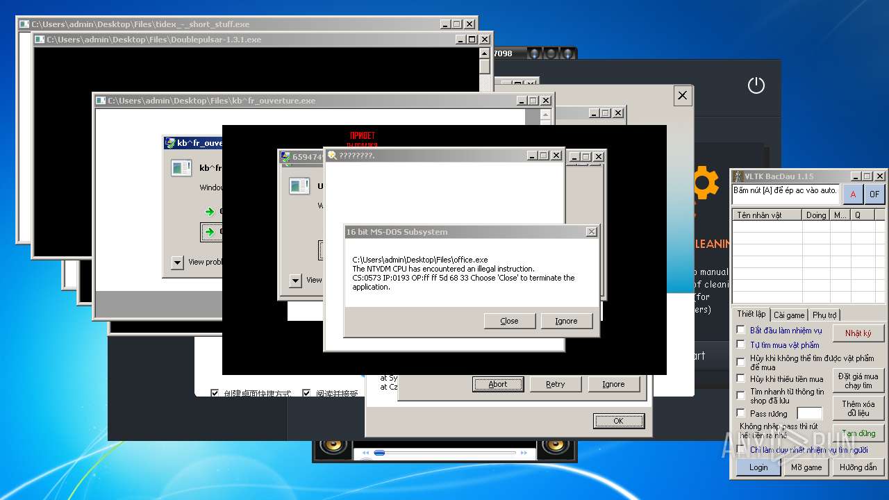
Task: Click 'Tên nhân vật' column header
Action: tap(767, 215)
